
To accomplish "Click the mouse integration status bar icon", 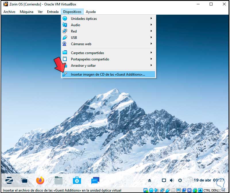I will [x=195, y=190].
